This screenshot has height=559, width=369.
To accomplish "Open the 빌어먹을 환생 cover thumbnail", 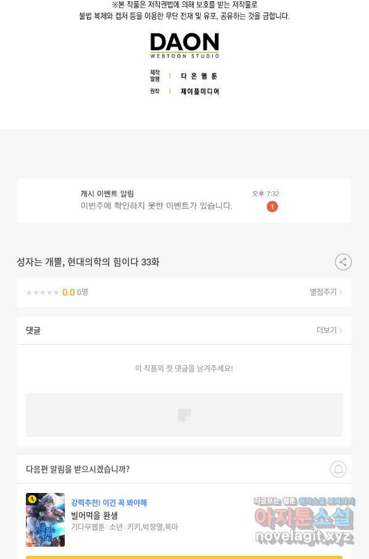I will coord(45,520).
